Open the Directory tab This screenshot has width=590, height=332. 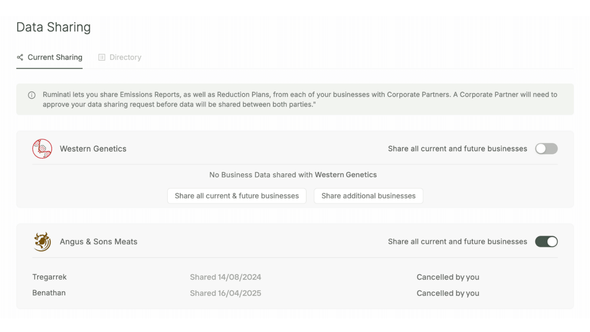pos(125,57)
